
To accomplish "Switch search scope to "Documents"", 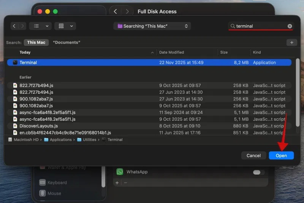I will 66,42.
